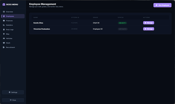The image size is (175, 104).
Task: Close the boss menu
Action: coord(13,100)
